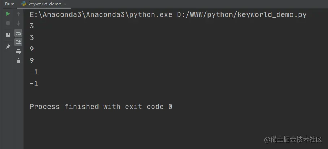Click the Up the Stack Trace arrow
This screenshot has height=149, width=328.
(18, 14)
